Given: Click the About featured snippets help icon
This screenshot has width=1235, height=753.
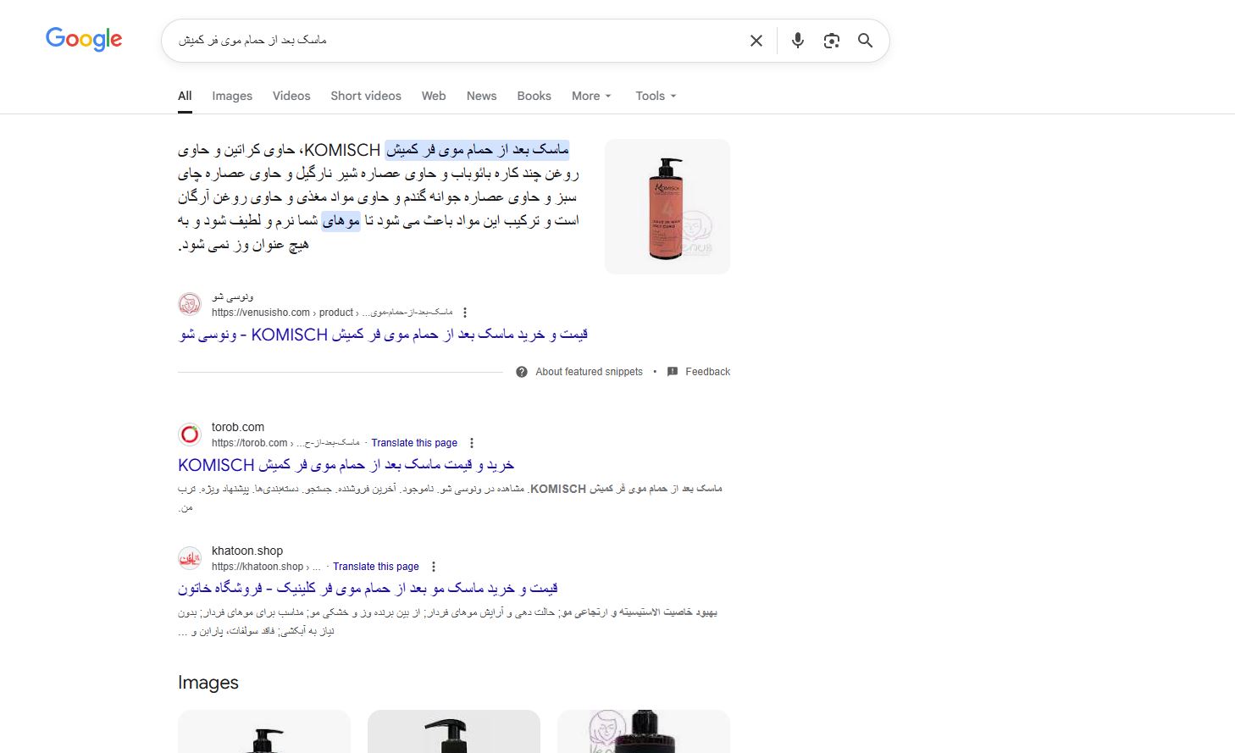Looking at the screenshot, I should (x=522, y=372).
